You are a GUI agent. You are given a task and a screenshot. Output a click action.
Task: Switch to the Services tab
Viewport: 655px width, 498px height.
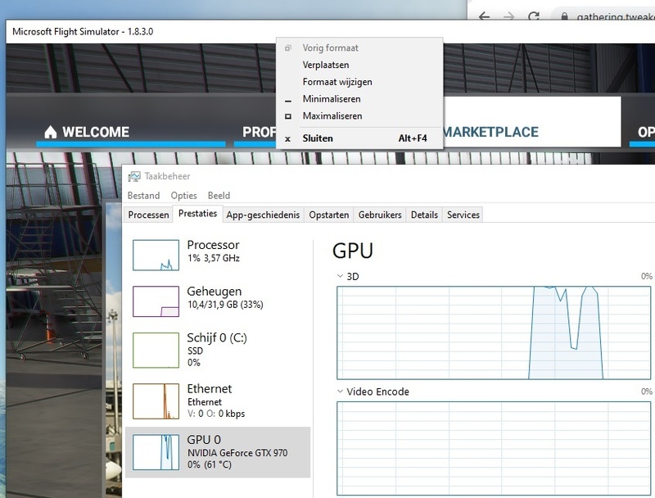[x=463, y=215]
